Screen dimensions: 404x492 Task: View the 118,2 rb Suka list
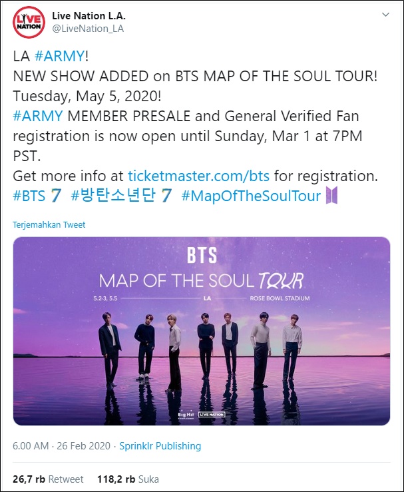[x=128, y=479]
